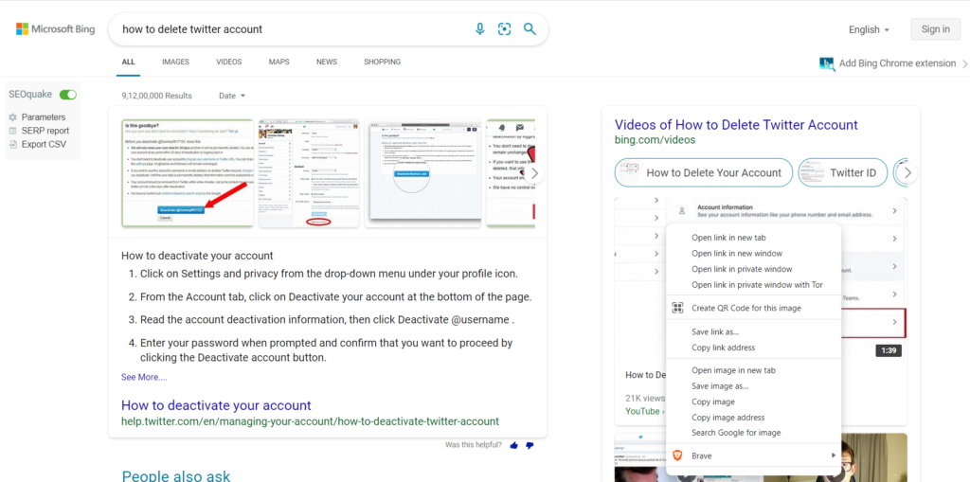970x482 pixels.
Task: Click the QR code icon in context menu
Action: [x=677, y=308]
